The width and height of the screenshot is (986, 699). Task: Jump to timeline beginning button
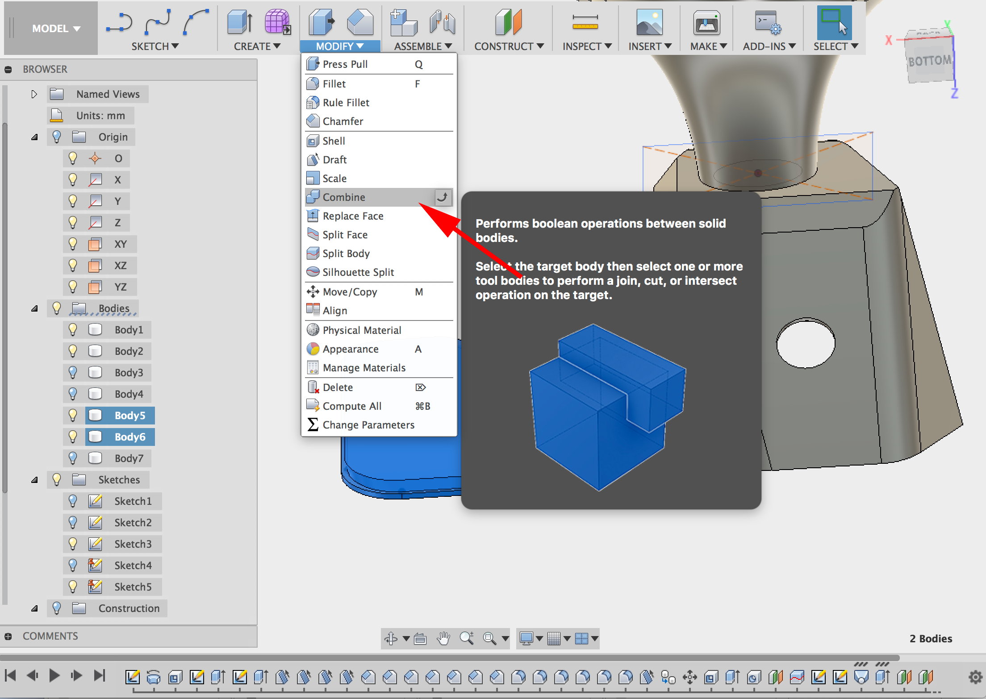point(10,676)
